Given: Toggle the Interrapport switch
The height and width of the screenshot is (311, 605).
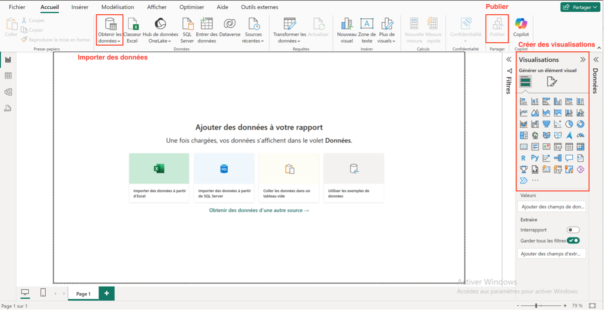Looking at the screenshot, I should click(573, 230).
